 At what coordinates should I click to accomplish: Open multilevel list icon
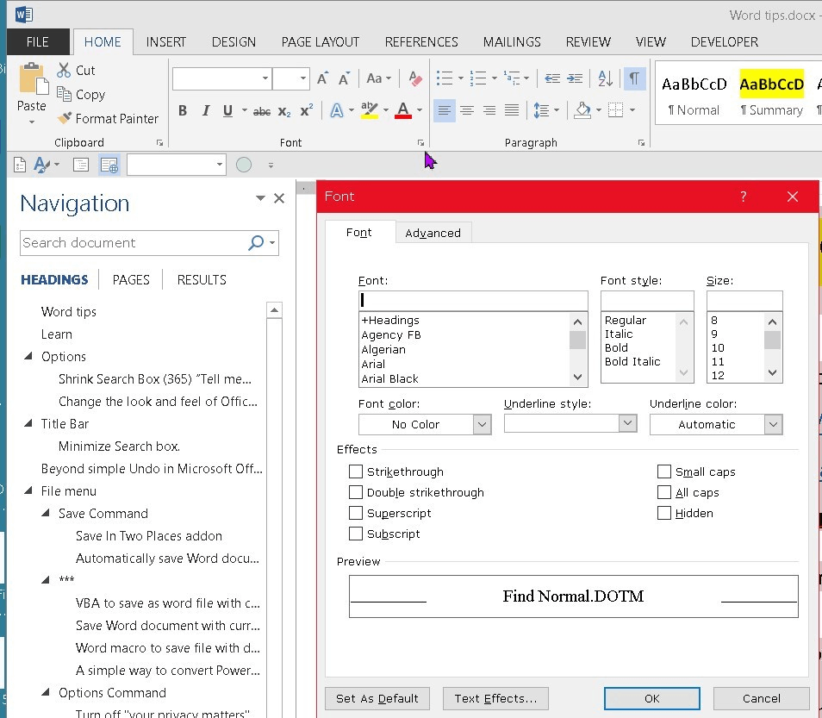tap(512, 78)
